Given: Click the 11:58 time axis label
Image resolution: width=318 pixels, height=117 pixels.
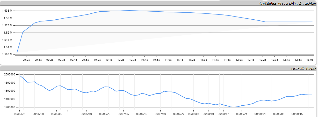Looking at the screenshot, I should [227, 60].
